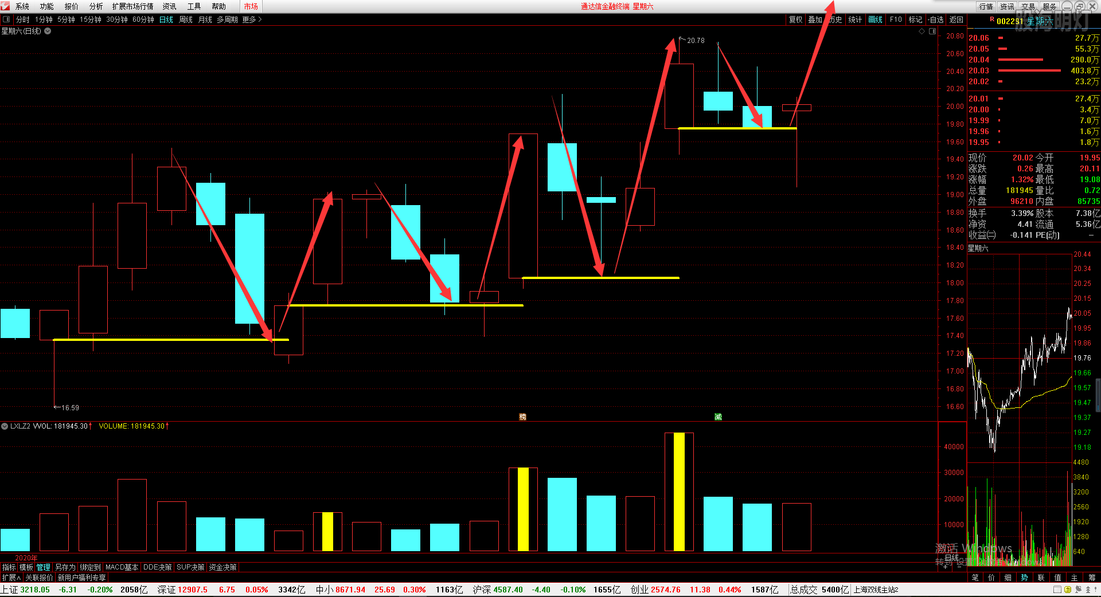Toggle split-panel icon at chart corner
This screenshot has height=597, width=1101.
pyautogui.click(x=932, y=31)
